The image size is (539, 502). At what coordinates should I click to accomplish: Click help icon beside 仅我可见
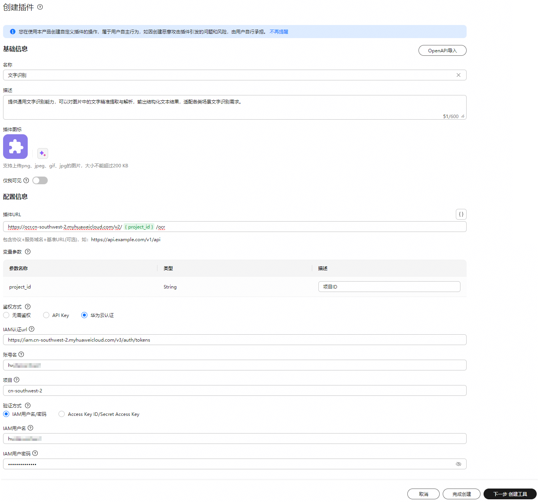(x=26, y=180)
